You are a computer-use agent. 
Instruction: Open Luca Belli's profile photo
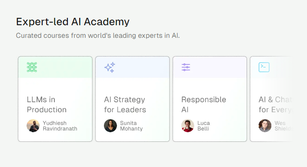tap(188, 126)
